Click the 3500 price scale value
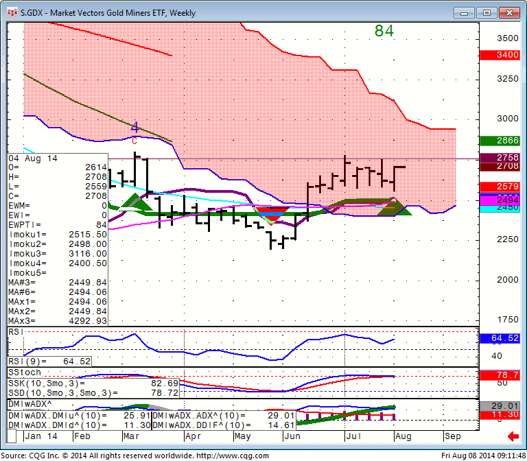Screen dimensions: 527x461 click(508, 38)
